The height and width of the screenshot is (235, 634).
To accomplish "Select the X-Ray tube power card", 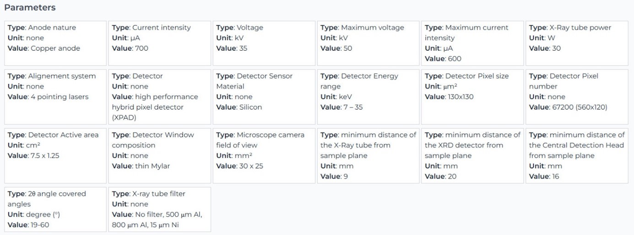I will [x=577, y=43].
